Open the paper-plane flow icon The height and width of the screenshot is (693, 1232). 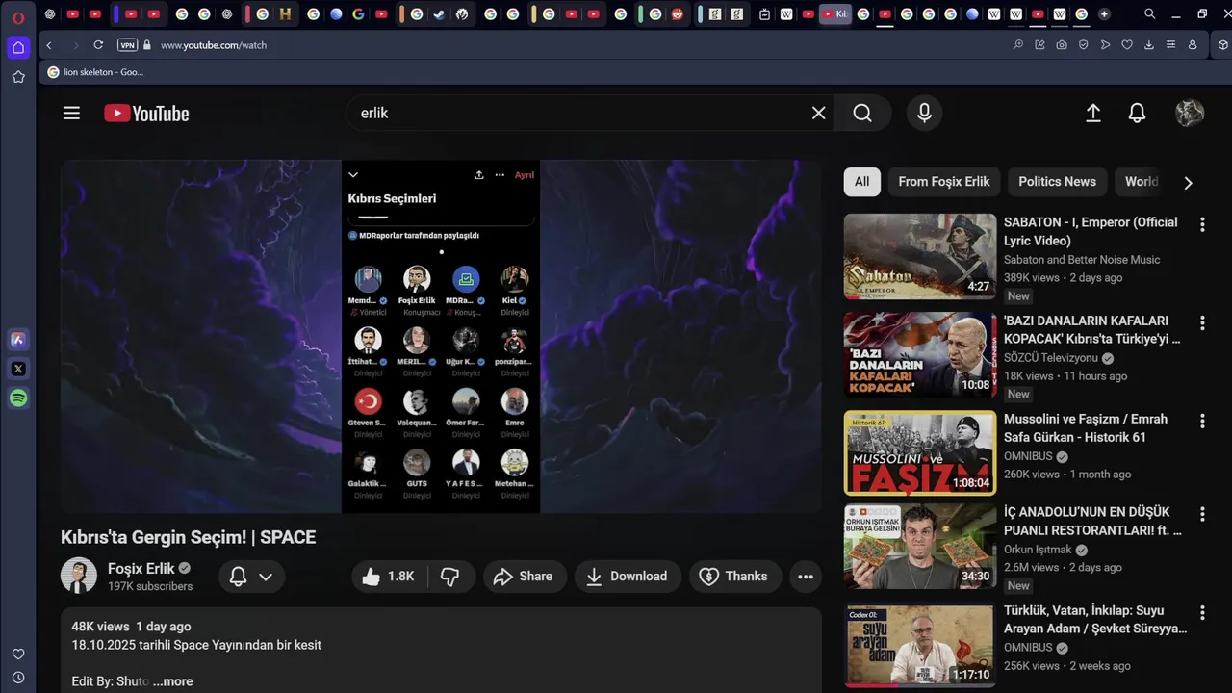pyautogui.click(x=1105, y=45)
